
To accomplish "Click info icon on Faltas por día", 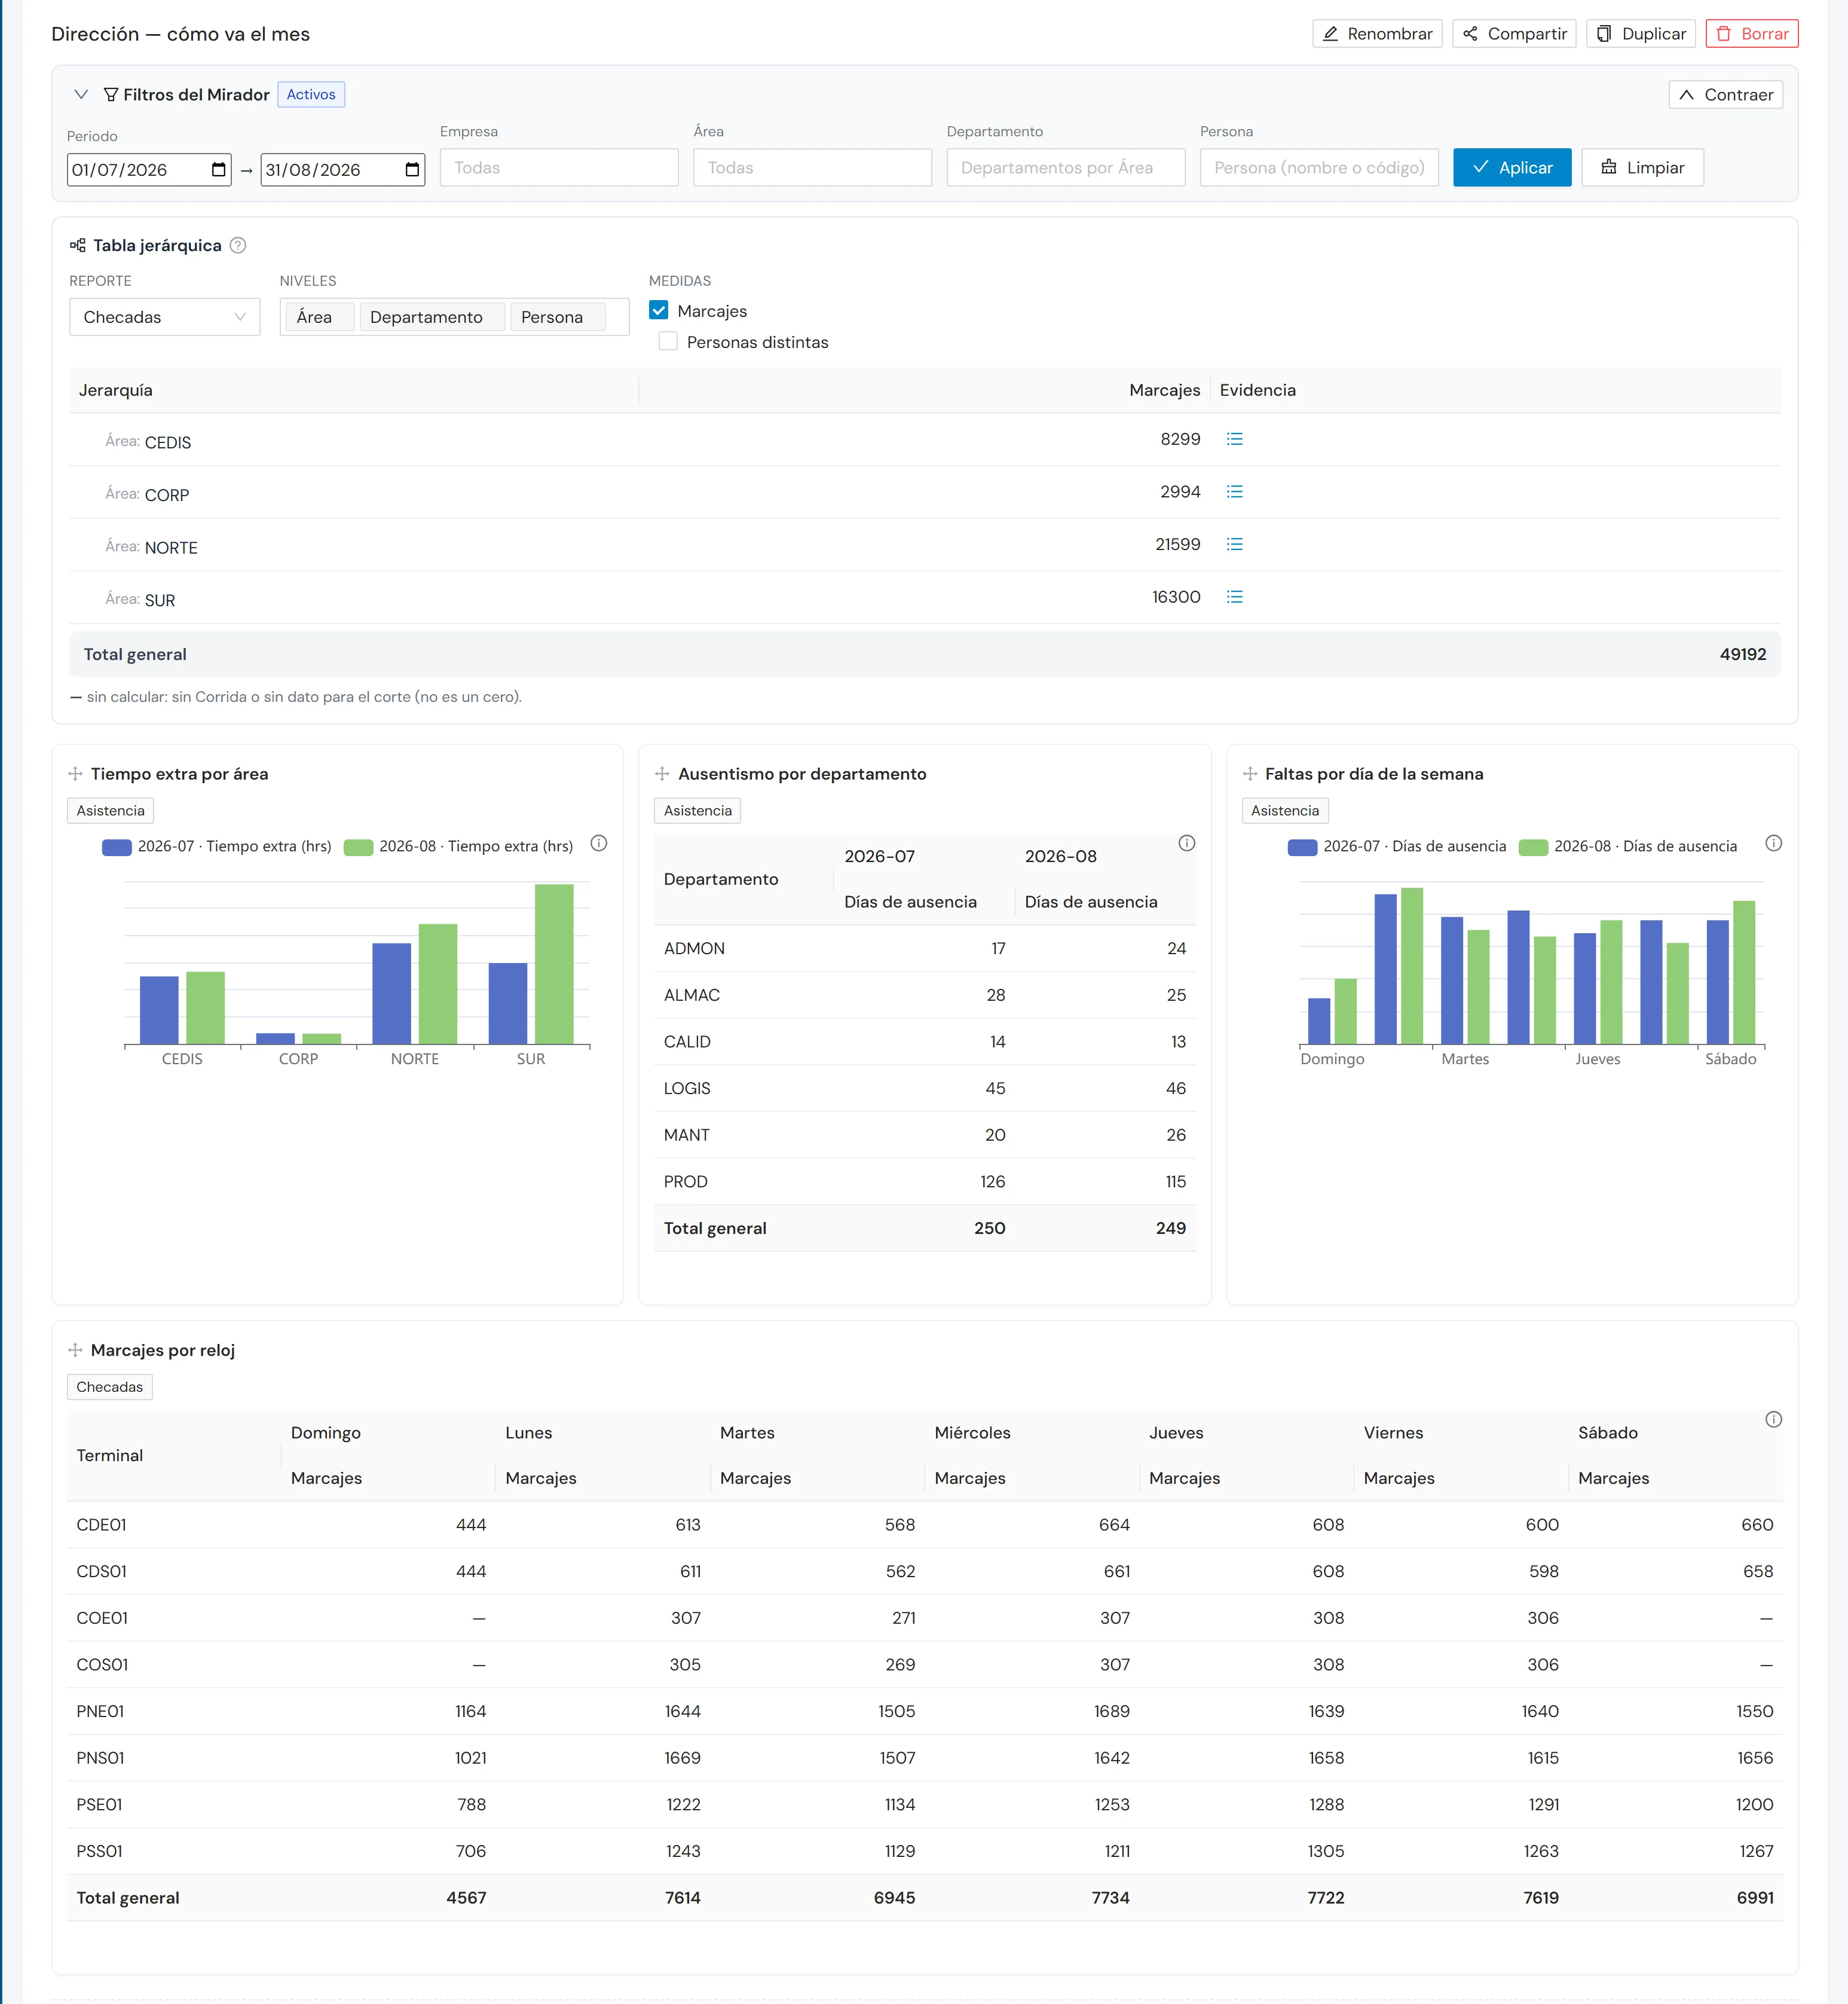I will pos(1773,844).
